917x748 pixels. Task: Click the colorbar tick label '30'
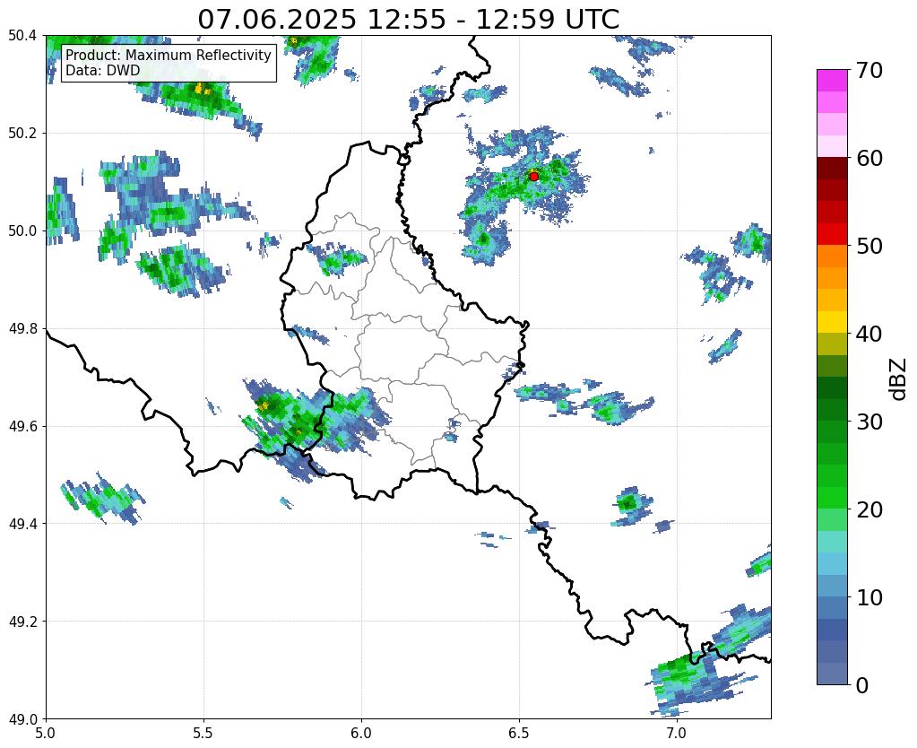click(x=869, y=422)
